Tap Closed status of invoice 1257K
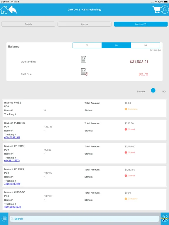Image resolution: width=169 pixels, height=225 pixels. coord(130,176)
